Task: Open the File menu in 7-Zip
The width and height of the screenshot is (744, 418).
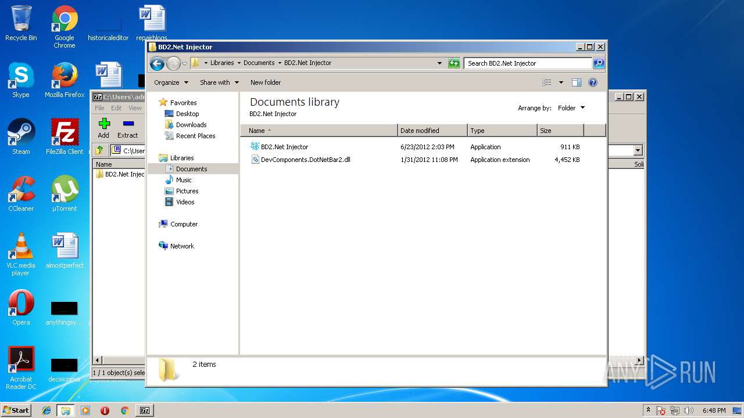Action: pos(99,108)
